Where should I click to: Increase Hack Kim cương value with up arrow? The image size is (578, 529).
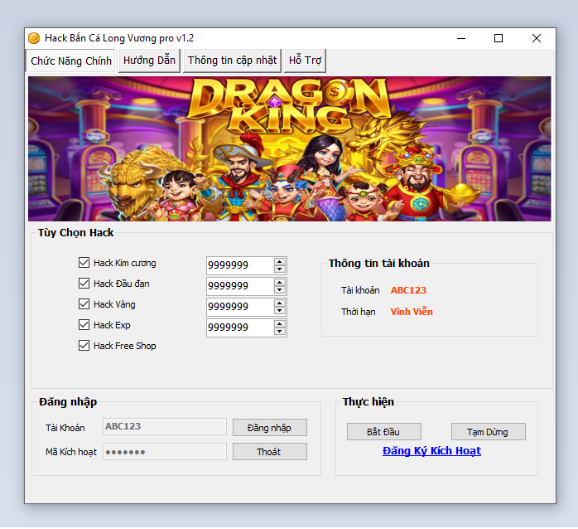280,261
